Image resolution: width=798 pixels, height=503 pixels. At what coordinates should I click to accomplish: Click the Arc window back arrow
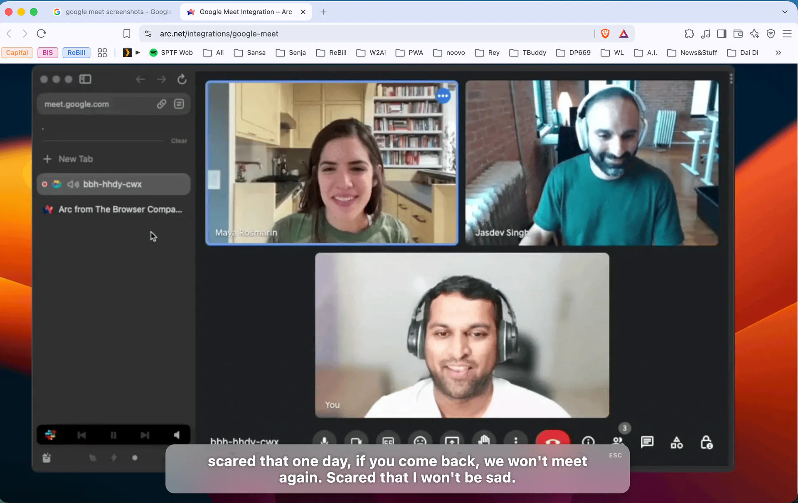140,79
